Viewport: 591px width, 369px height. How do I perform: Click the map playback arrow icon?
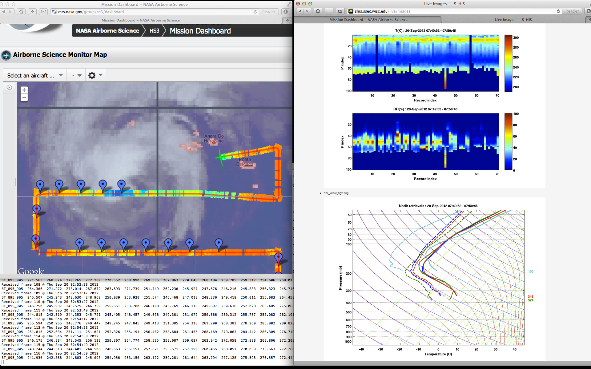click(9, 88)
